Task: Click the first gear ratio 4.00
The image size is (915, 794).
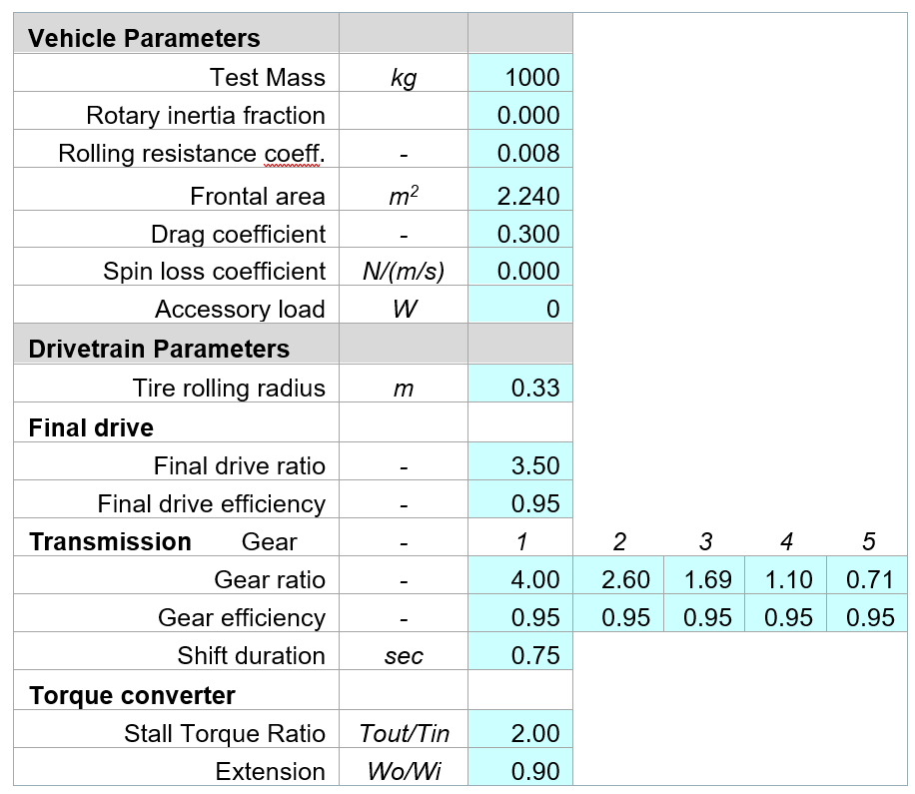Action: pos(520,579)
